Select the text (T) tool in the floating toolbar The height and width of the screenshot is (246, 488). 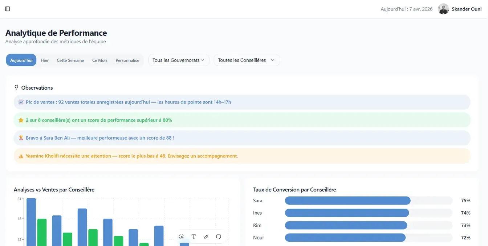pyautogui.click(x=194, y=237)
